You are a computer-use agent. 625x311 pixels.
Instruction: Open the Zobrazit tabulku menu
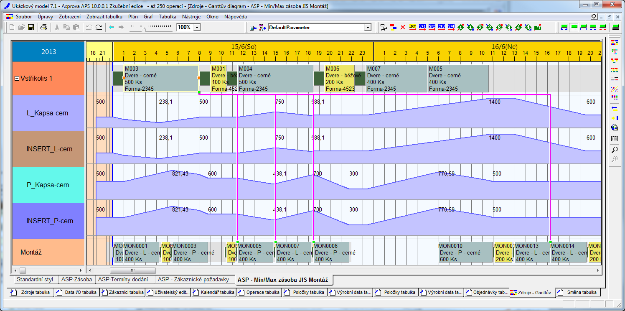[104, 17]
